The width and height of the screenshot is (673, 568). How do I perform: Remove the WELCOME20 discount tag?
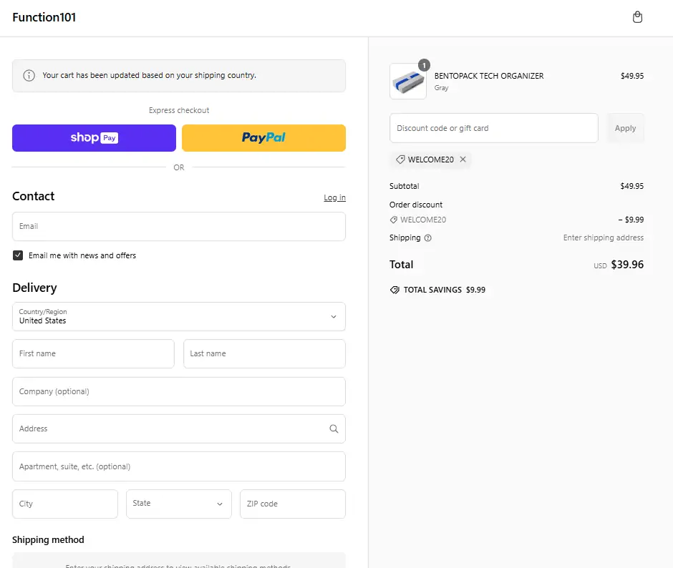(x=463, y=160)
